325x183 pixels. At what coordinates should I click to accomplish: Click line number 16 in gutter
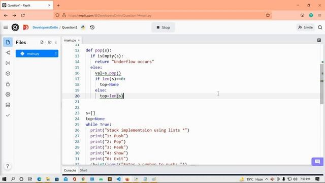77,73
